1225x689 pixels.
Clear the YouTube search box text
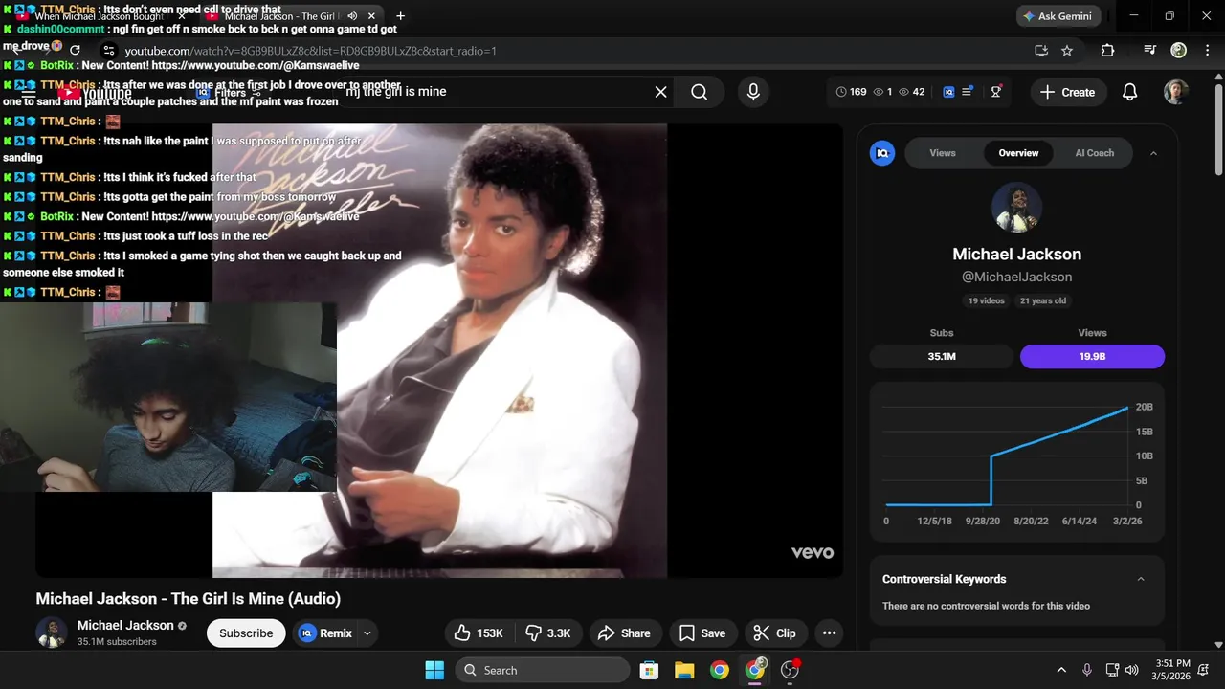tap(660, 92)
